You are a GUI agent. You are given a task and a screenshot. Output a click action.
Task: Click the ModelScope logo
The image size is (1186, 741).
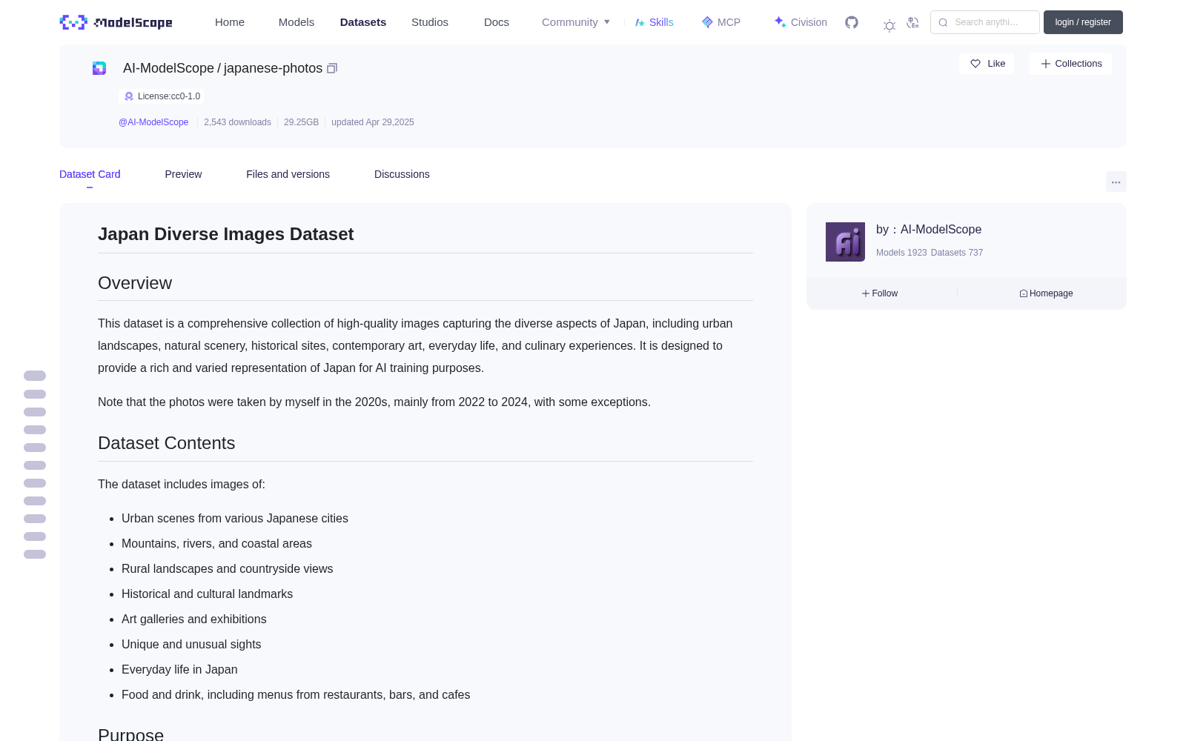click(x=116, y=22)
